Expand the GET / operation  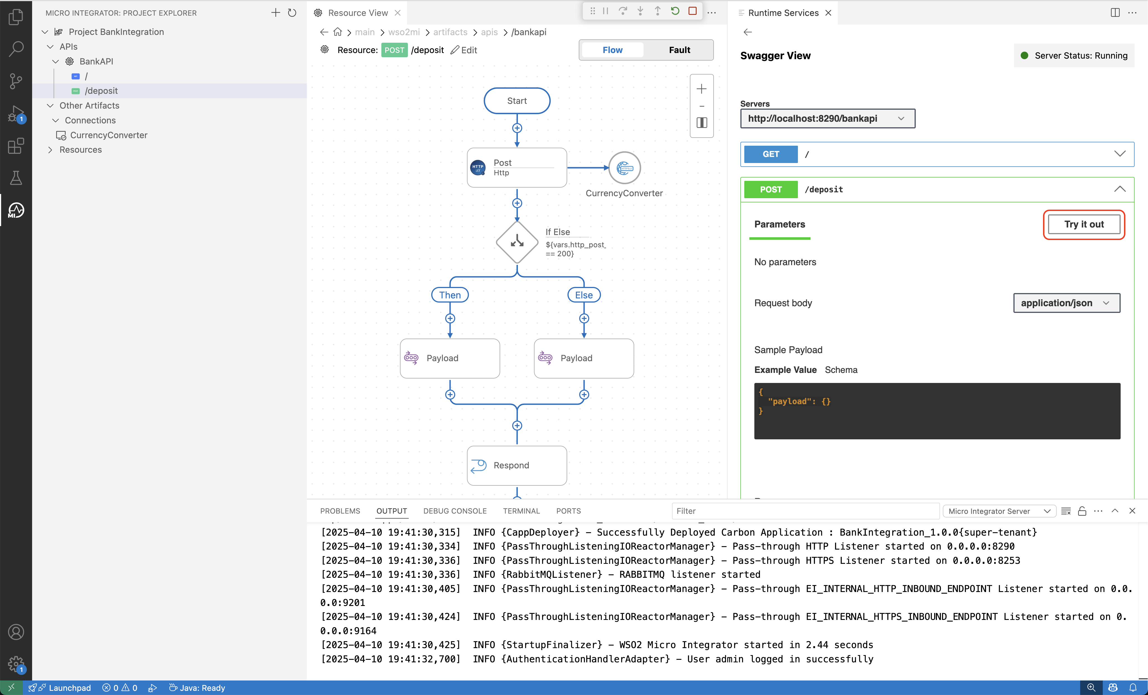pyautogui.click(x=1120, y=154)
